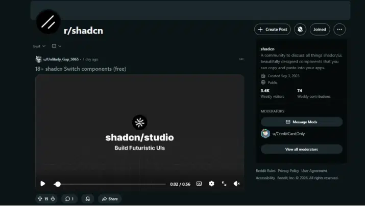Click the r/shadcn community title
Image resolution: width=365 pixels, height=206 pixels.
click(83, 31)
